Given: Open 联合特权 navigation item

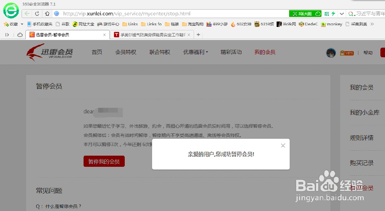Looking at the screenshot, I should (x=160, y=52).
